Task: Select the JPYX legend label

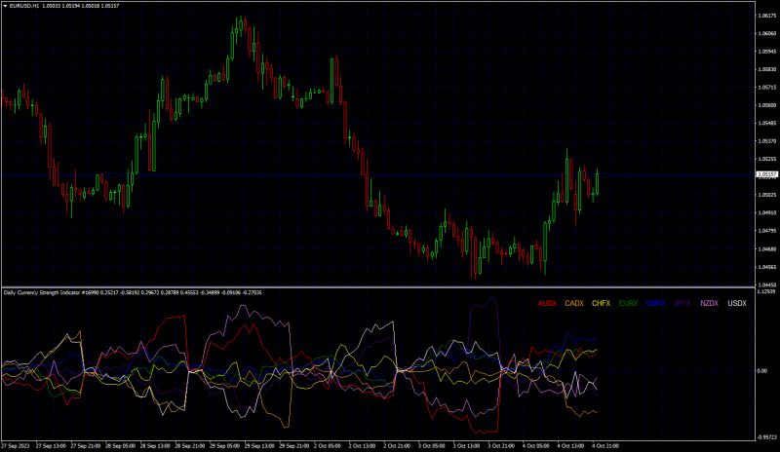Action: click(x=682, y=303)
